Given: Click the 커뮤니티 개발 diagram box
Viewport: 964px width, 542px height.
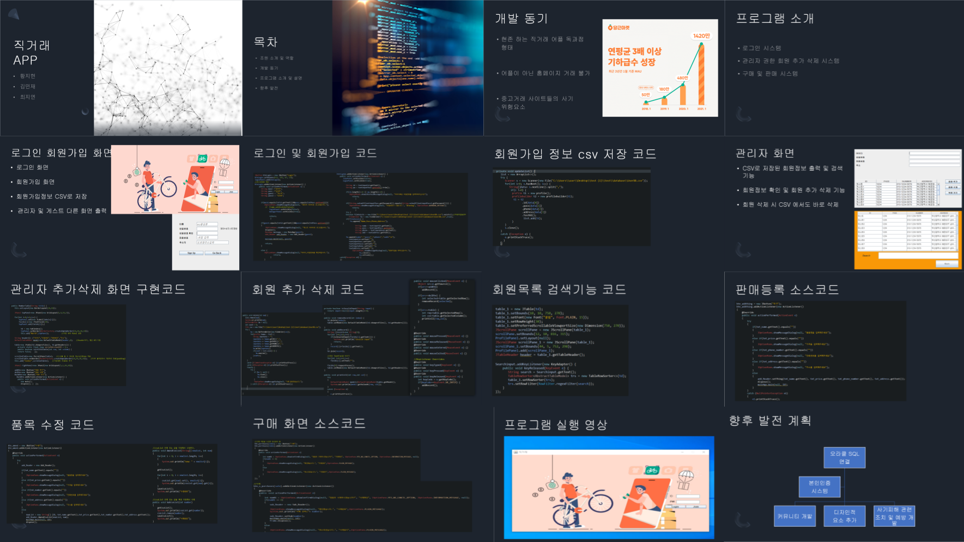Looking at the screenshot, I should (795, 516).
